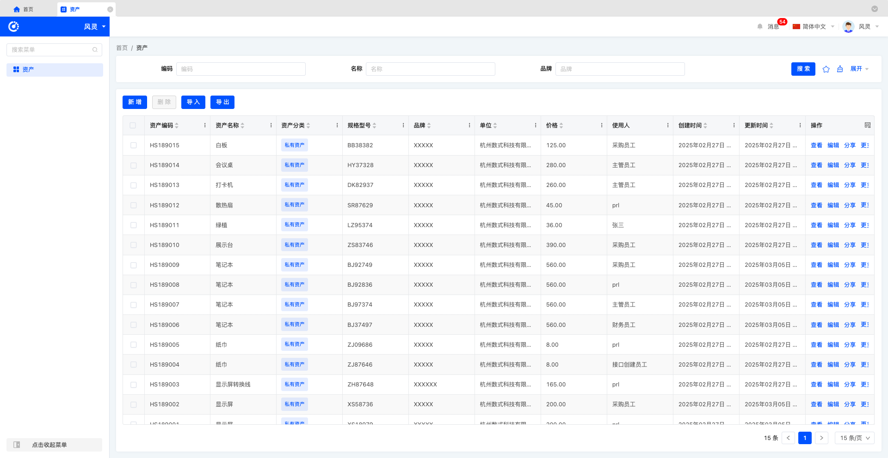
Task: Close the 资产 tab with its close icon
Action: pos(110,9)
